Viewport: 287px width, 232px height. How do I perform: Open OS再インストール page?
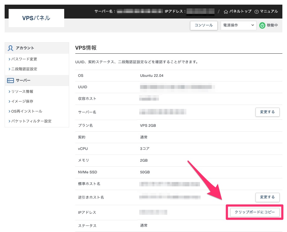pyautogui.click(x=27, y=111)
